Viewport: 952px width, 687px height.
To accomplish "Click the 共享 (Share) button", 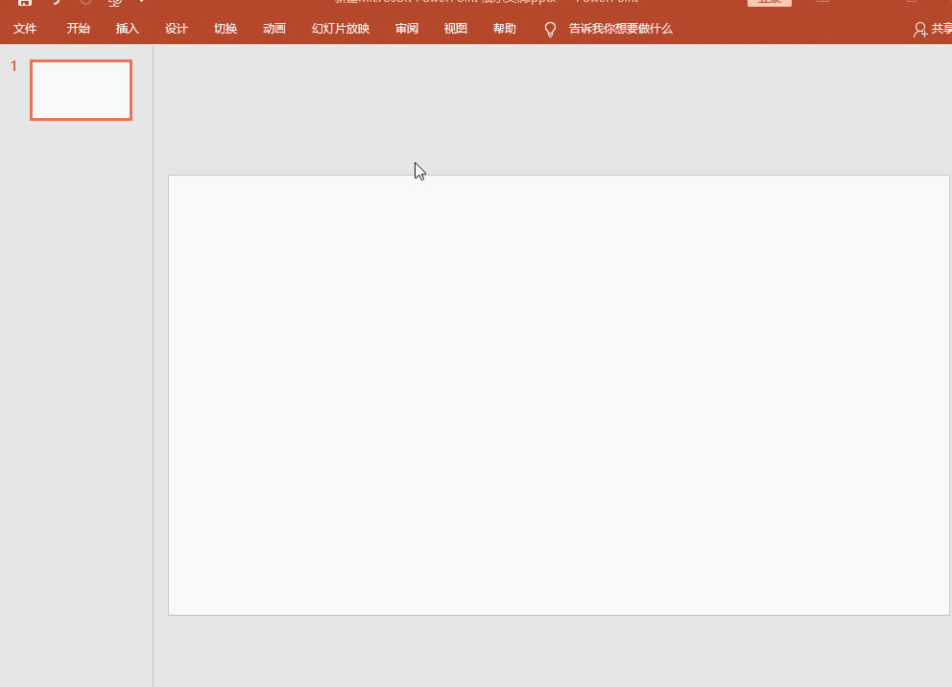I will [x=933, y=30].
